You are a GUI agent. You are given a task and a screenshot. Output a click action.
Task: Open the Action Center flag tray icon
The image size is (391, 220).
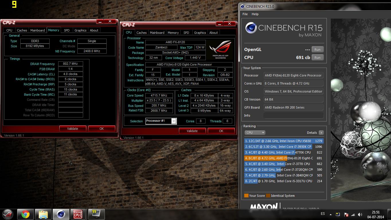[x=346, y=215]
